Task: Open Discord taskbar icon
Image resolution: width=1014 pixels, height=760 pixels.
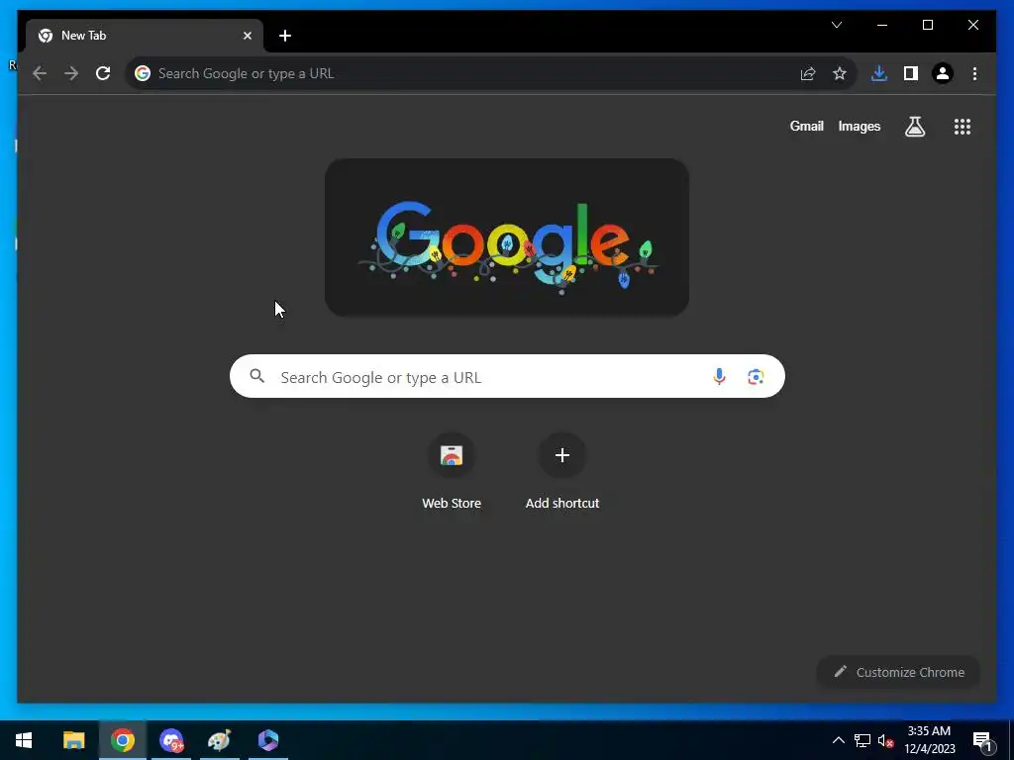Action: click(x=171, y=740)
